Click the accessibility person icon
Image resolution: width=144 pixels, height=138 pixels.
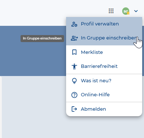[74, 66]
